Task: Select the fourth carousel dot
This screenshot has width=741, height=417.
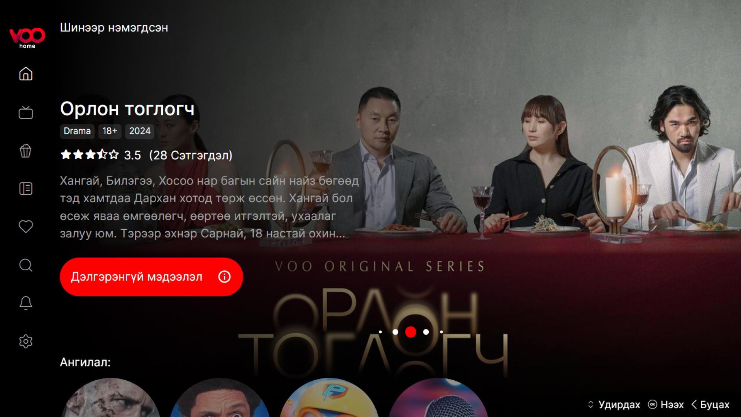Action: pyautogui.click(x=426, y=332)
